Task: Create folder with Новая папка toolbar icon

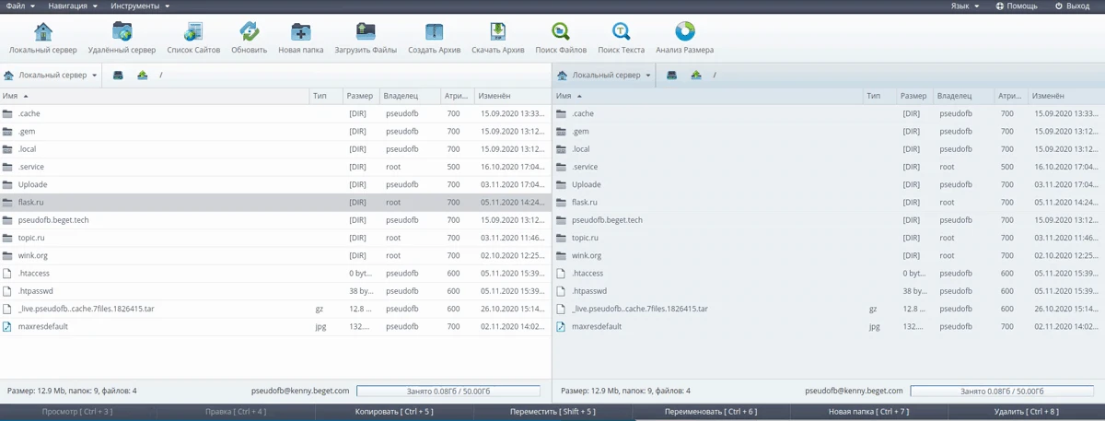Action: [x=301, y=32]
